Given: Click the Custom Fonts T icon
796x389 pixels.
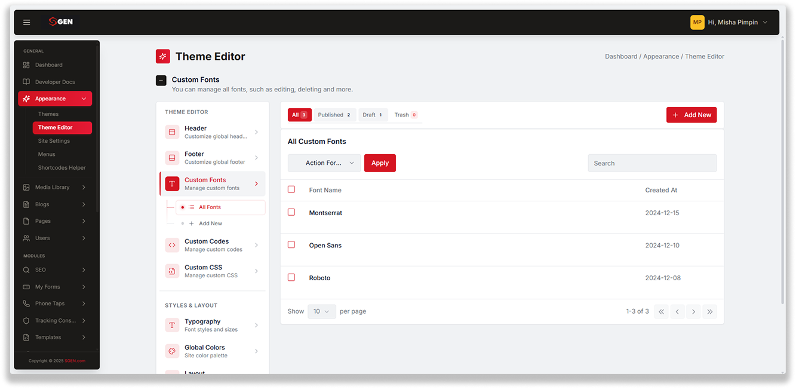Looking at the screenshot, I should (x=172, y=183).
